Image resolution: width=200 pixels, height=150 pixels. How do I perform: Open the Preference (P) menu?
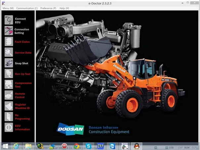click(48, 8)
